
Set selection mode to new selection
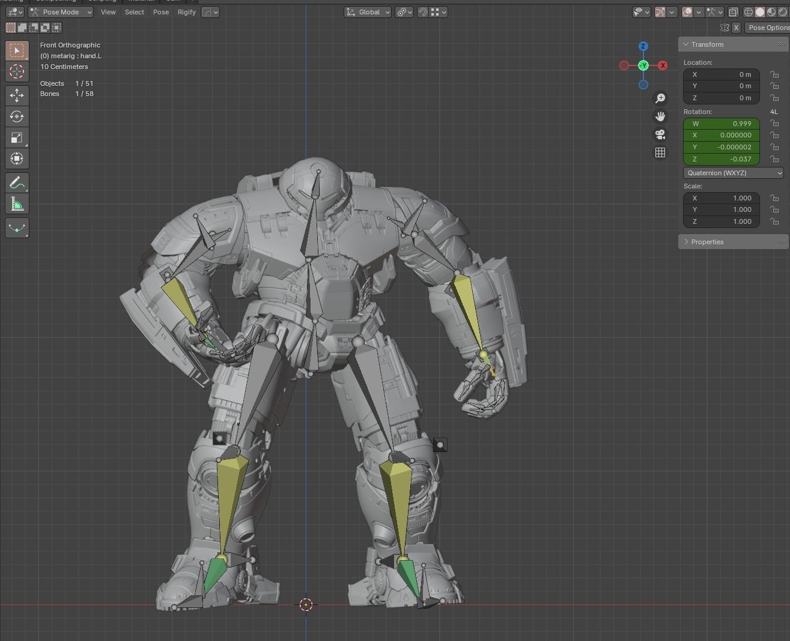[11, 28]
